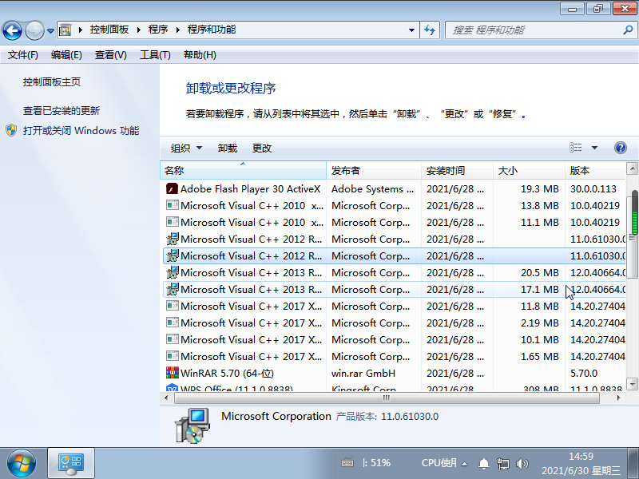
Task: Open the 组织 dropdown menu
Action: point(186,148)
